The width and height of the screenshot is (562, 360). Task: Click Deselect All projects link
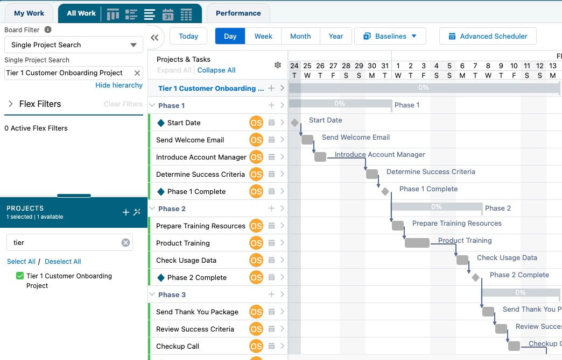tap(63, 262)
